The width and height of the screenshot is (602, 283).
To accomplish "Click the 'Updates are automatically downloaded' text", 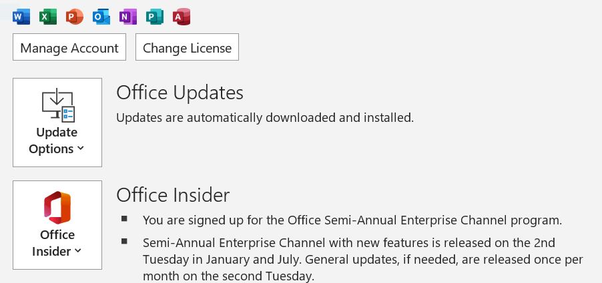I will tap(265, 118).
